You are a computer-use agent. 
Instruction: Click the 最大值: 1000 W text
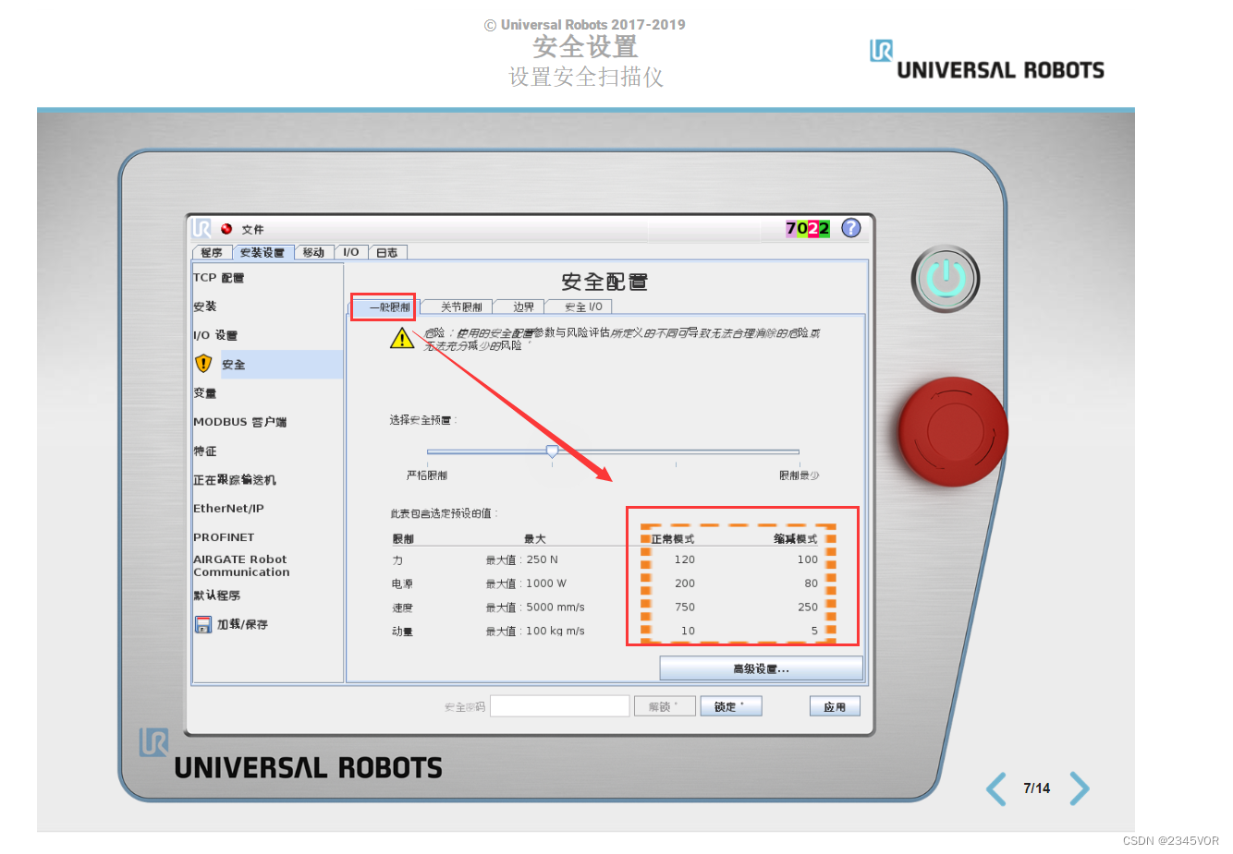(526, 583)
